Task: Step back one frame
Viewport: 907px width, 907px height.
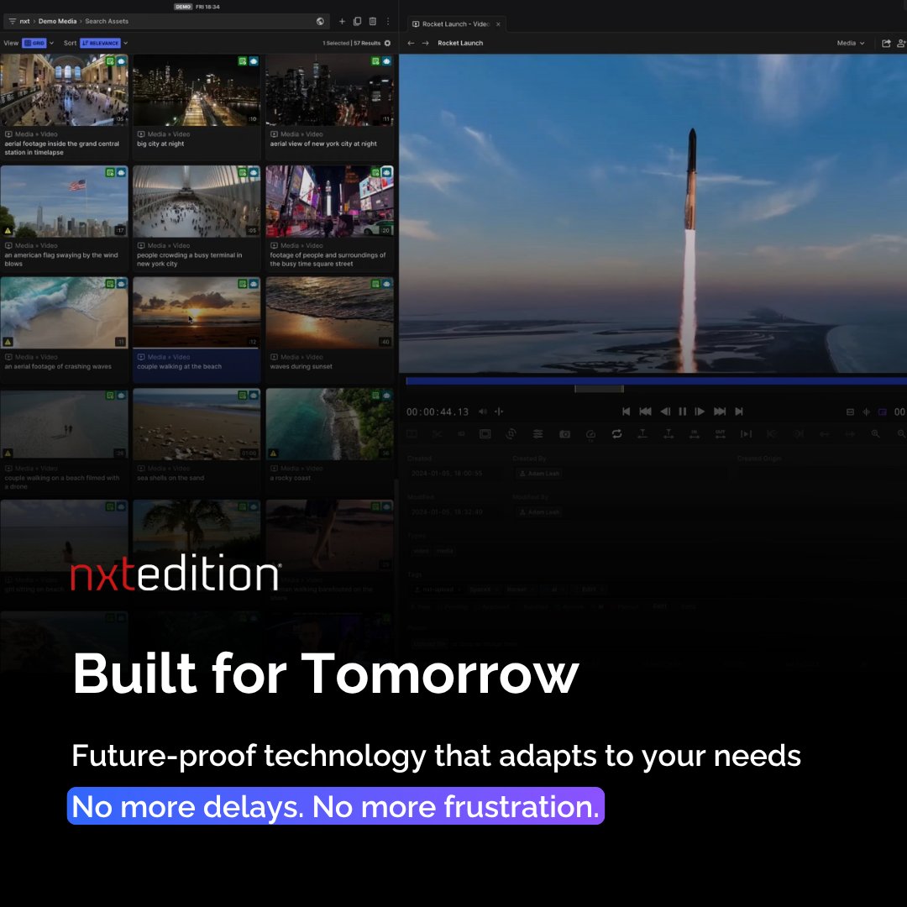Action: coord(665,412)
